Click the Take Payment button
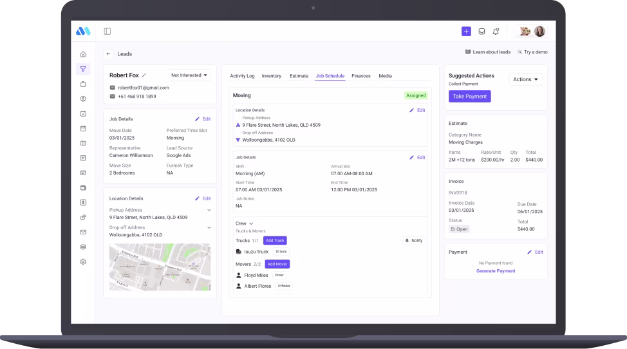 [469, 96]
